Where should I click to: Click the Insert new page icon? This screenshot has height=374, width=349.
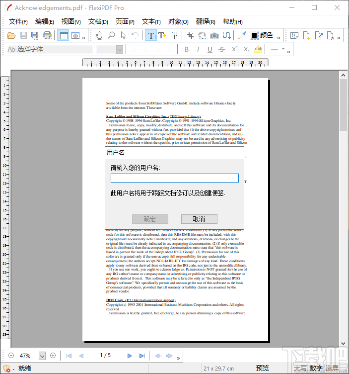(307, 35)
